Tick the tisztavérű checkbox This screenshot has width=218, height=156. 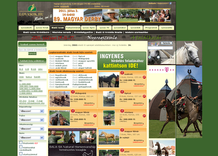pos(21,143)
